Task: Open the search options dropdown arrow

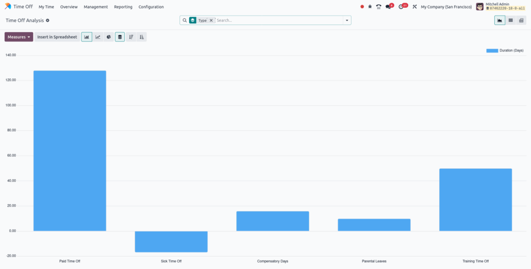Action: click(x=346, y=20)
